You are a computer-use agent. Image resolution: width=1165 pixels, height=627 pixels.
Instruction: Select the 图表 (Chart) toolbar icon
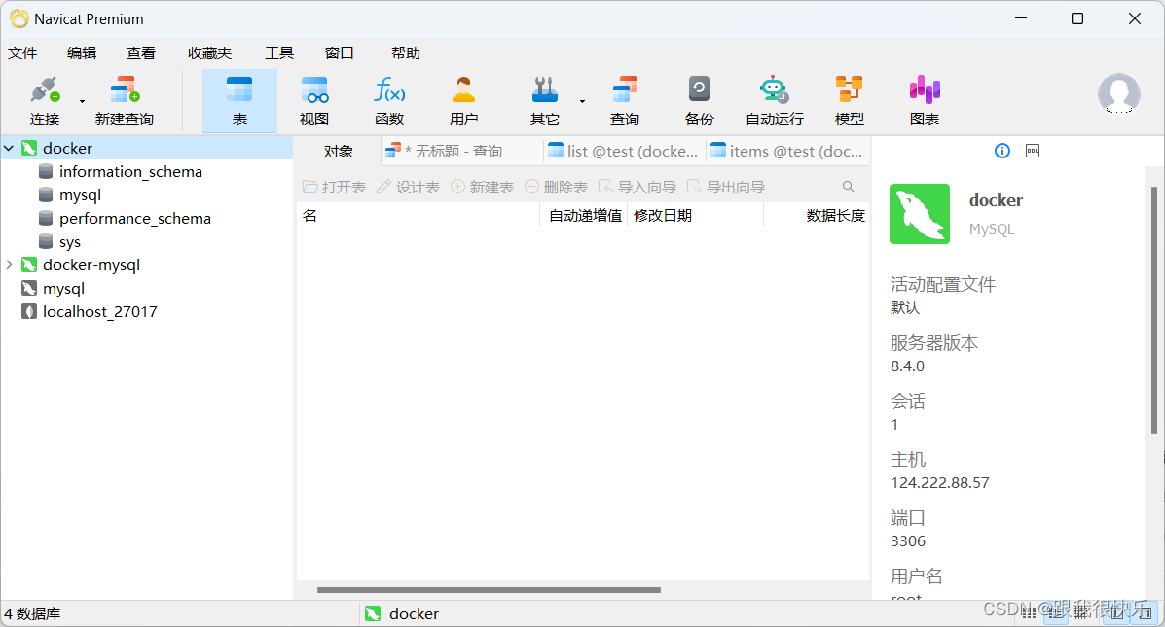coord(925,90)
